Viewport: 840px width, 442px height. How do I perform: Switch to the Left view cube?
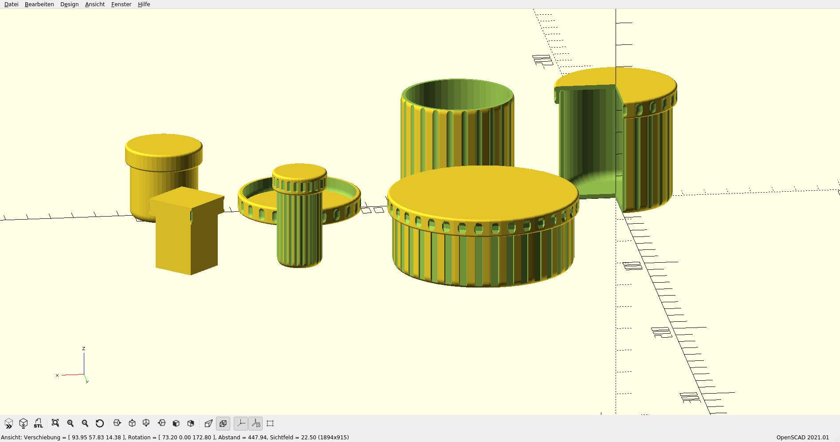click(x=161, y=423)
